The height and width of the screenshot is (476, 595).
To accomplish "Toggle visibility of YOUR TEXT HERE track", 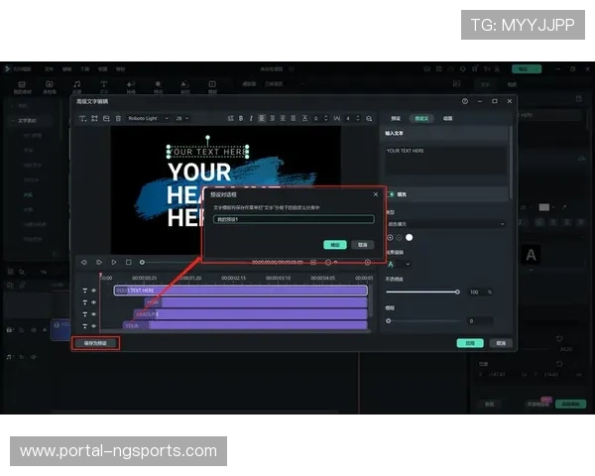I will pyautogui.click(x=94, y=291).
